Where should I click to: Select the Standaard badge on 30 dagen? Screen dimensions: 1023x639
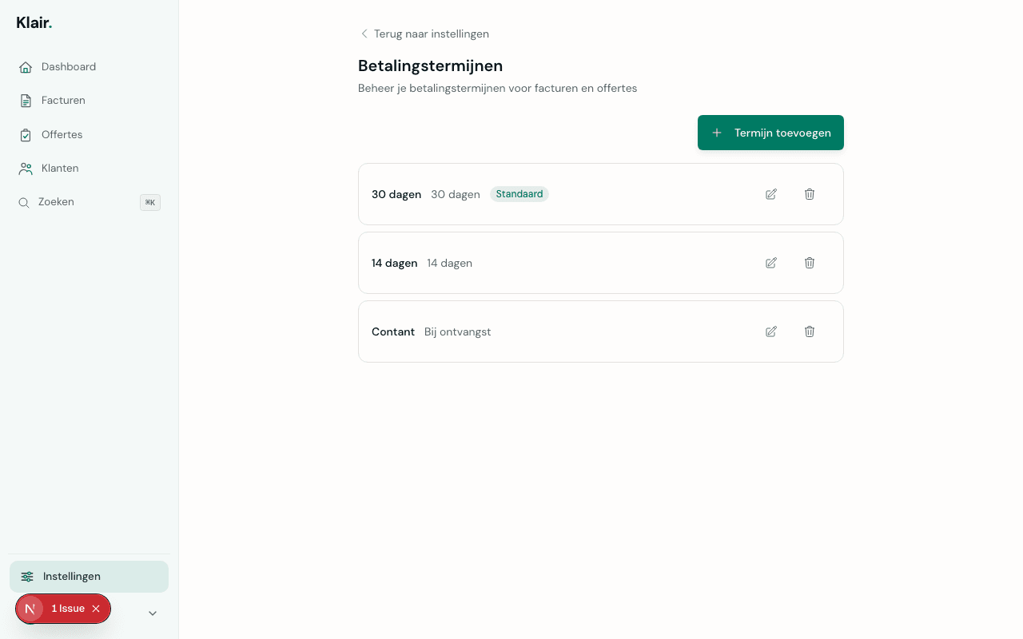click(519, 194)
